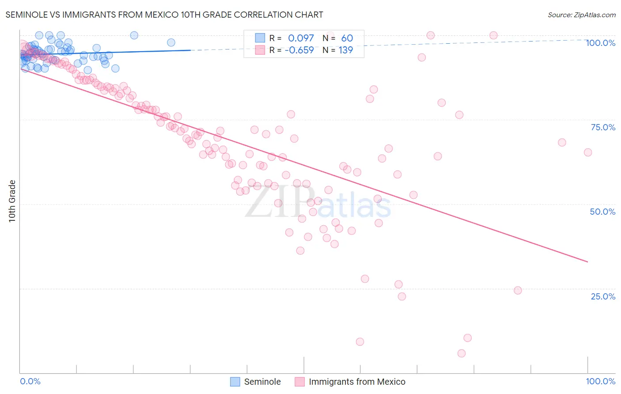Click the R value -0.659 text
The width and height of the screenshot is (621, 394).
299,50
